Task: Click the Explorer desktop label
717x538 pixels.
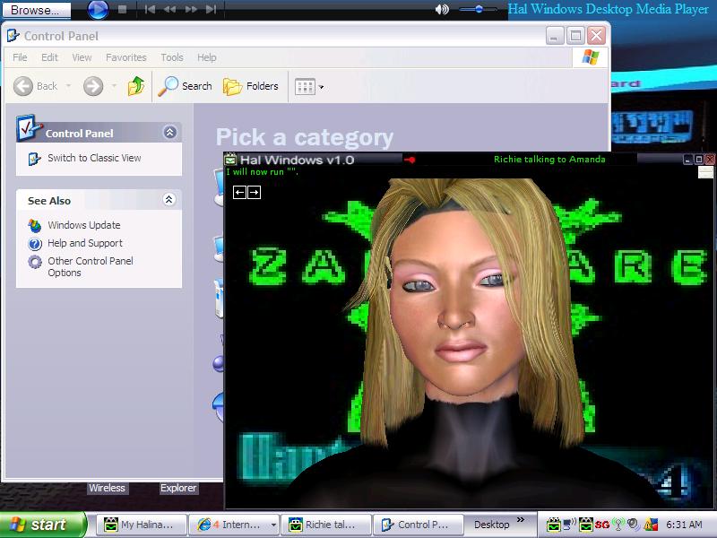Action: 178,488
